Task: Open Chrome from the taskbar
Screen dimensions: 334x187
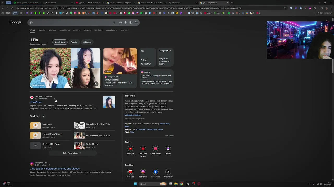Action: click(x=182, y=184)
